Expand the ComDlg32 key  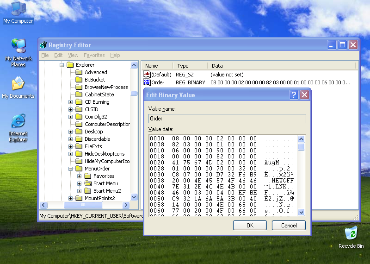(x=70, y=117)
